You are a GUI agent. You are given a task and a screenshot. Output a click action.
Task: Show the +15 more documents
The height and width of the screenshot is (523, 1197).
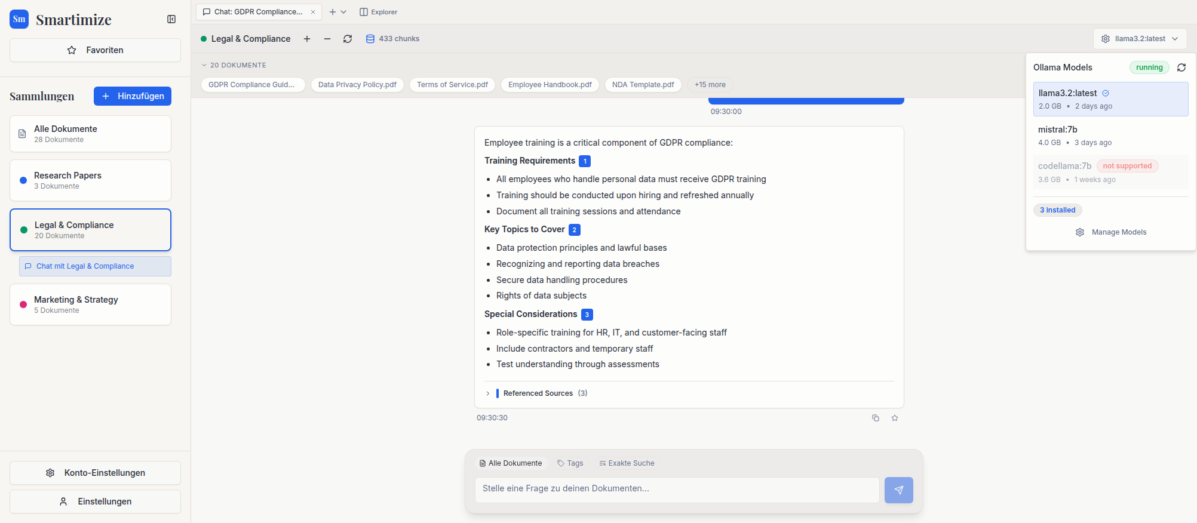tap(710, 85)
